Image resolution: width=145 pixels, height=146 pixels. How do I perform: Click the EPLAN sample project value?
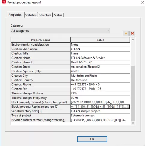tap(100, 111)
